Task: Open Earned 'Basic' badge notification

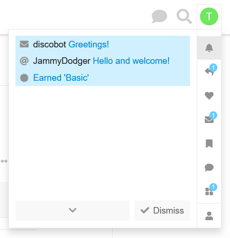Action: [103, 77]
